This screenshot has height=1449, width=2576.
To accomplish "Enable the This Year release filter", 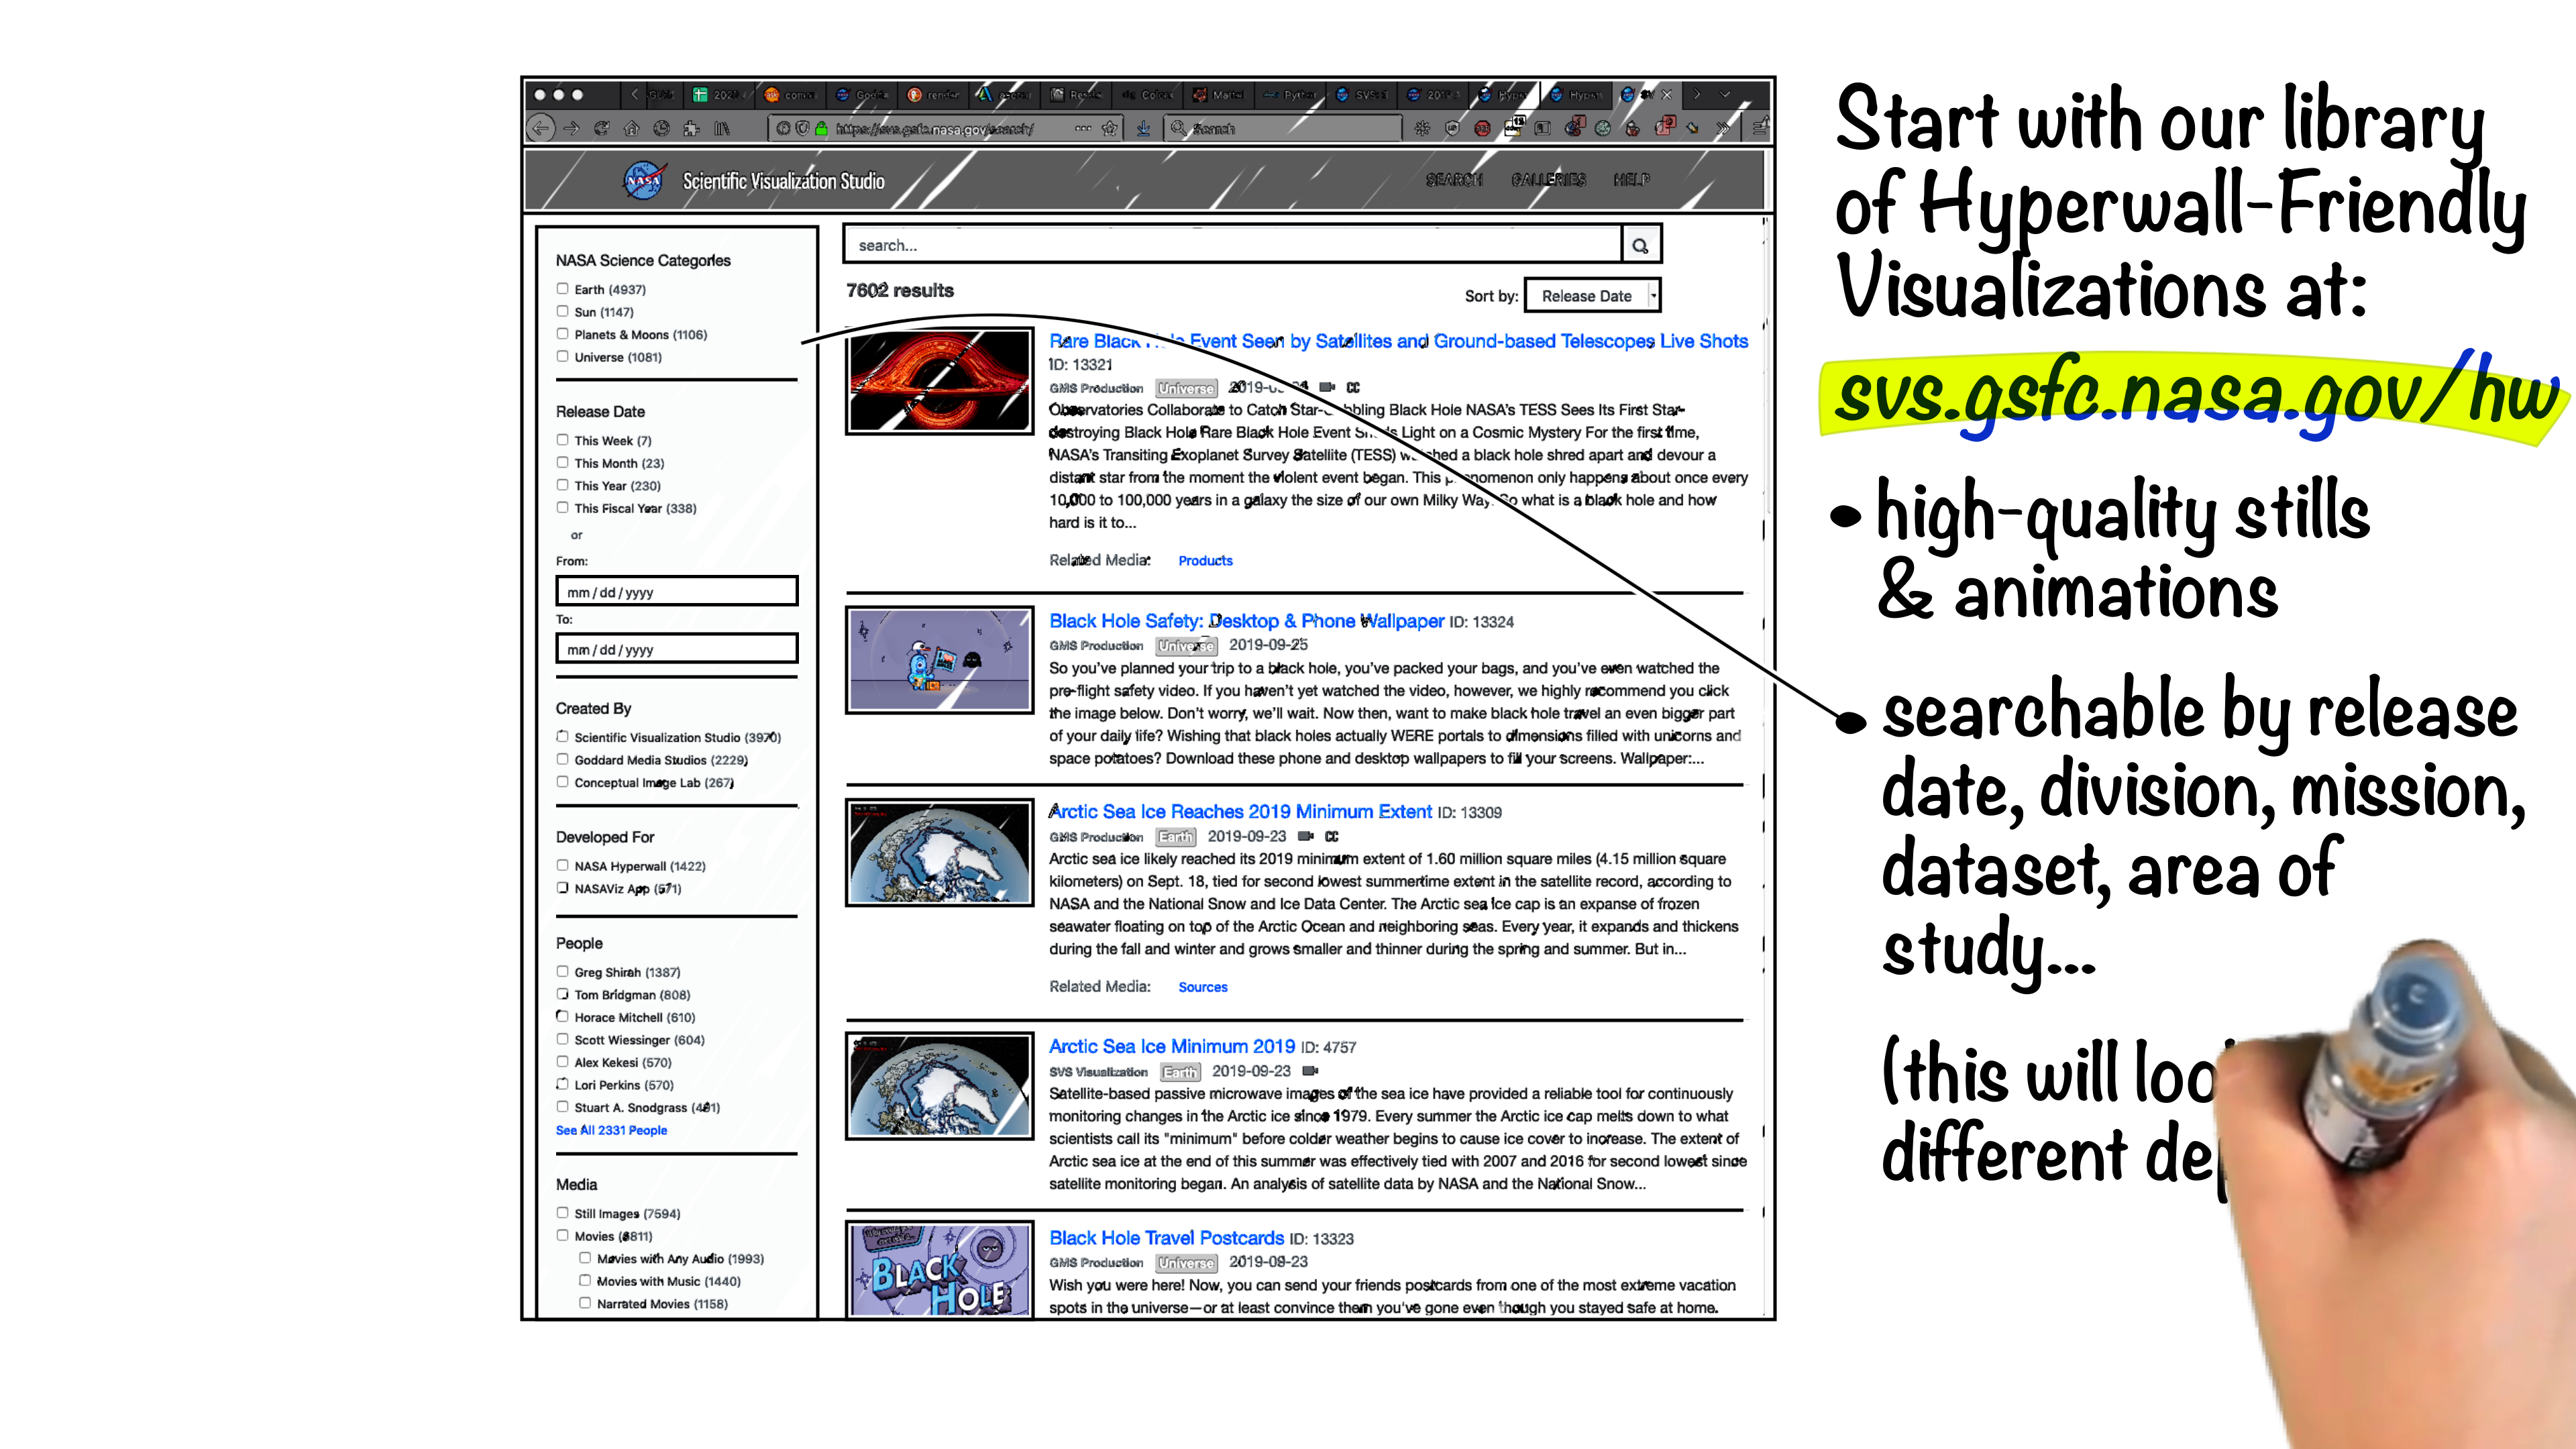I will (562, 485).
